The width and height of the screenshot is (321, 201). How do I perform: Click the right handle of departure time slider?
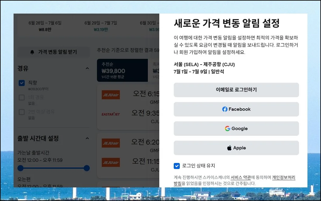[x=87, y=168]
